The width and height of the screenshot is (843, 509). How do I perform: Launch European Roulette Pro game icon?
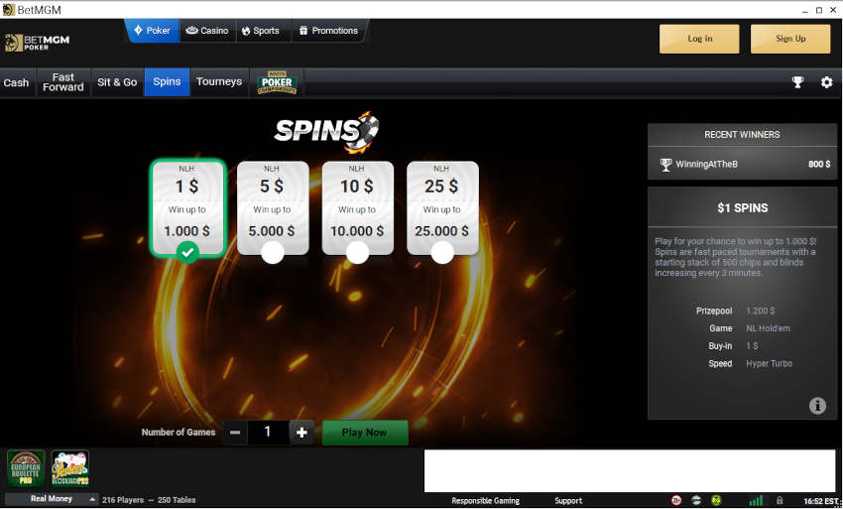point(26,468)
